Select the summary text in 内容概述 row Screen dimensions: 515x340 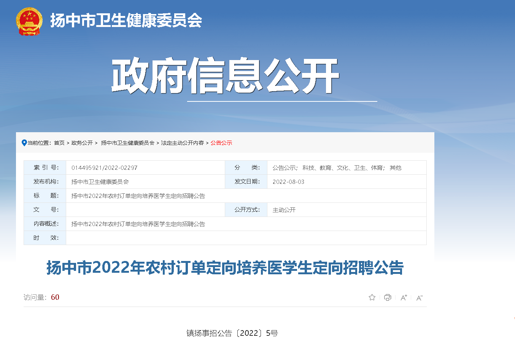(x=138, y=224)
